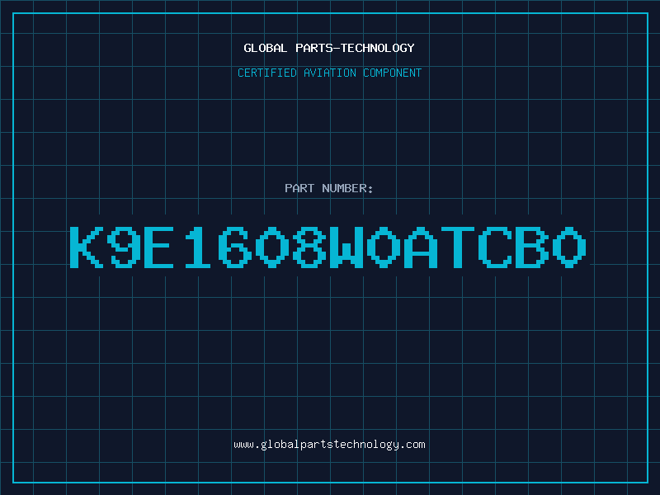The image size is (660, 495).
Task: Click the word AVIATION in subtitle
Action: tap(330, 73)
